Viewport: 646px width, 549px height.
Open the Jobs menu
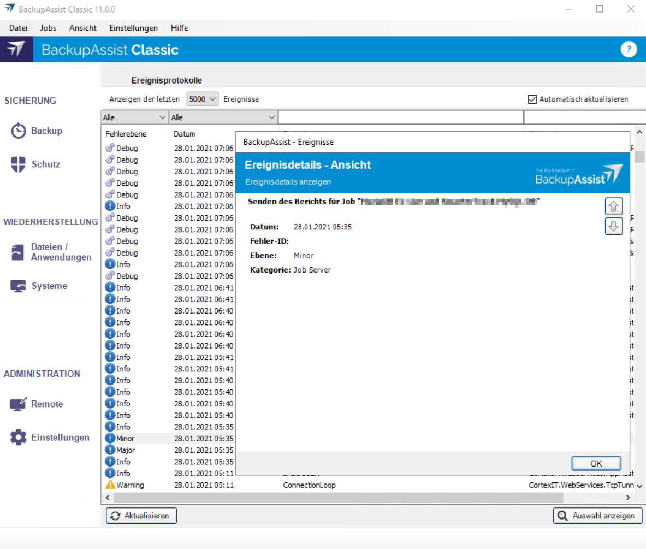(x=48, y=28)
